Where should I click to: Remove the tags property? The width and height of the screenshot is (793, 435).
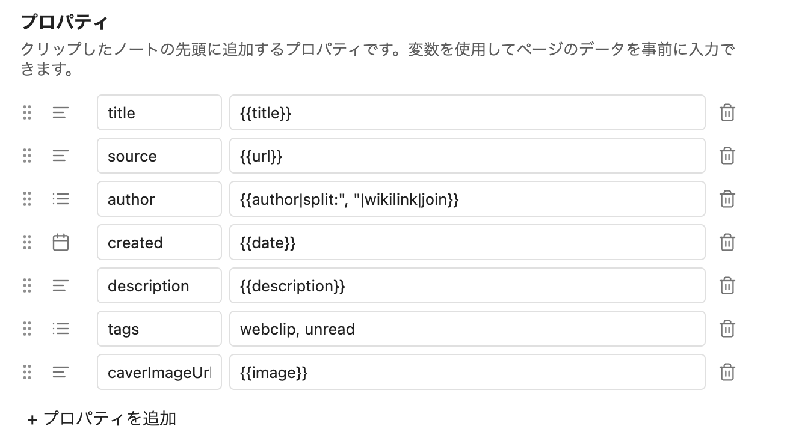click(x=727, y=329)
